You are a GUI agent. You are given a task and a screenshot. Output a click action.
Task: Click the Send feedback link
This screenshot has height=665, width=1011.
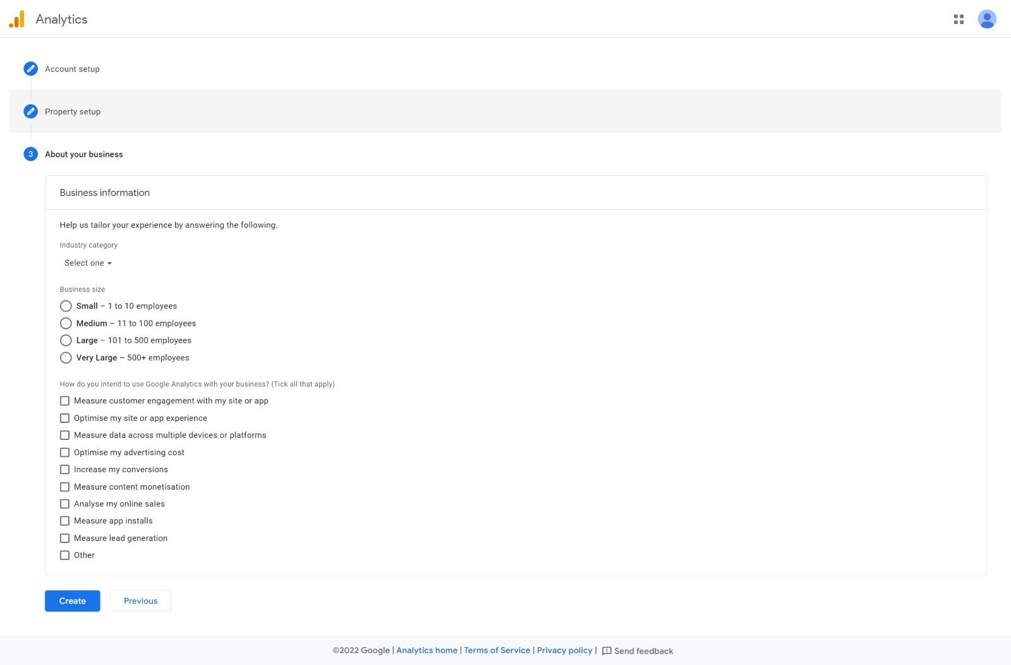[x=643, y=651]
